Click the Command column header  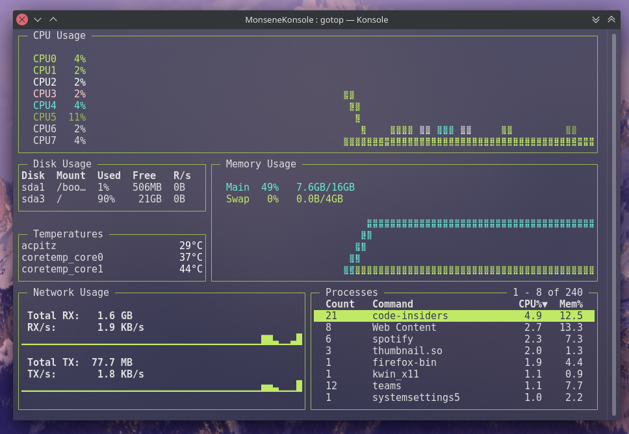pos(392,304)
